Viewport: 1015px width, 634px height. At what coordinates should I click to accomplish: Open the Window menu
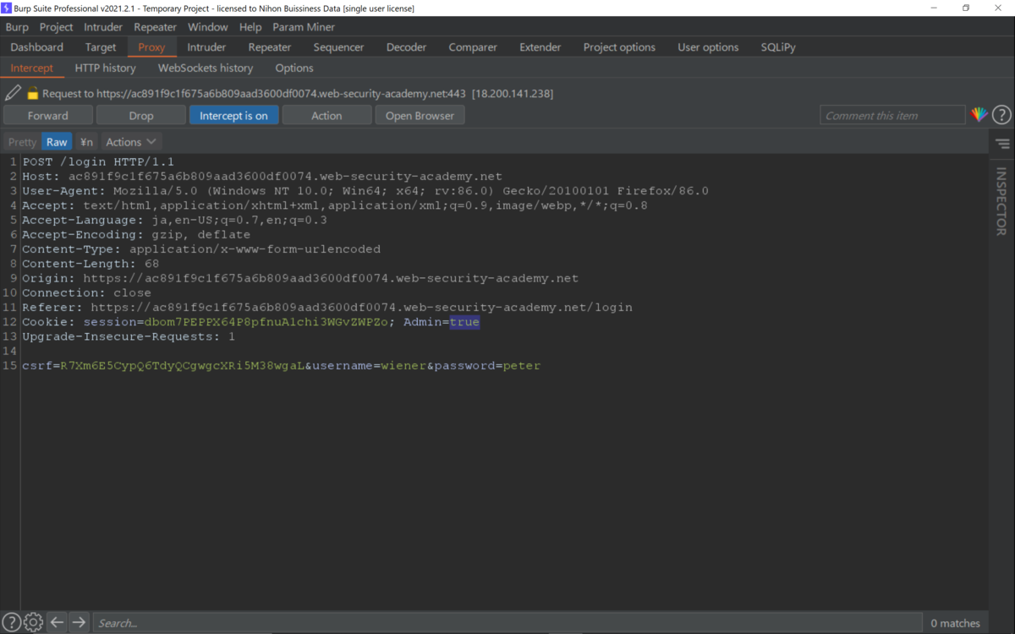[208, 27]
